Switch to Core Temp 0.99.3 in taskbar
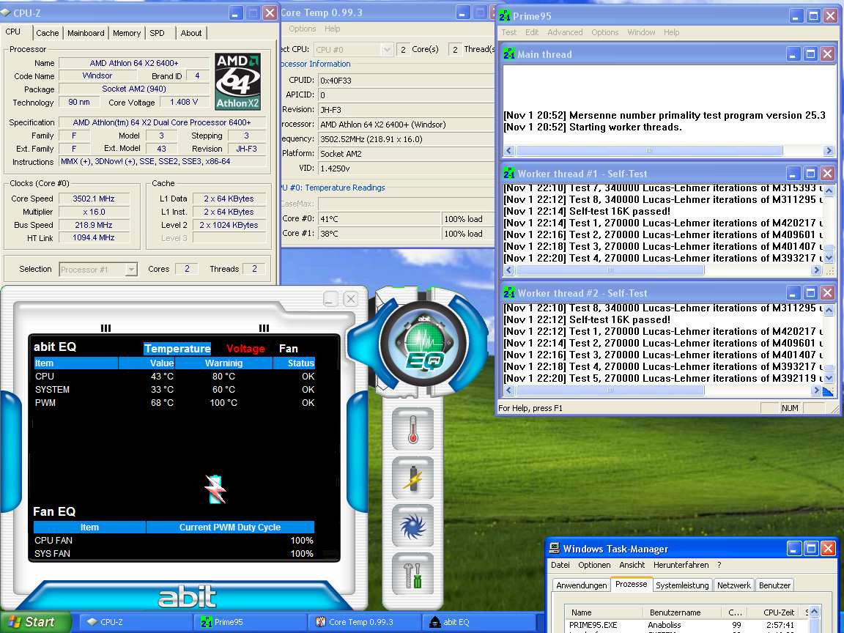Image resolution: width=844 pixels, height=633 pixels. tap(364, 622)
